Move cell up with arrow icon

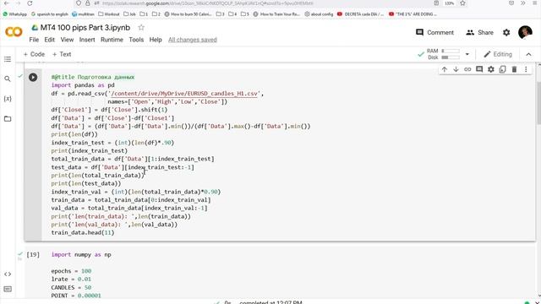pos(445,69)
